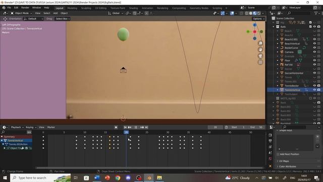This screenshot has width=323, height=182.
Task: Select Beach2.001 object in outliner
Action: (x=291, y=39)
